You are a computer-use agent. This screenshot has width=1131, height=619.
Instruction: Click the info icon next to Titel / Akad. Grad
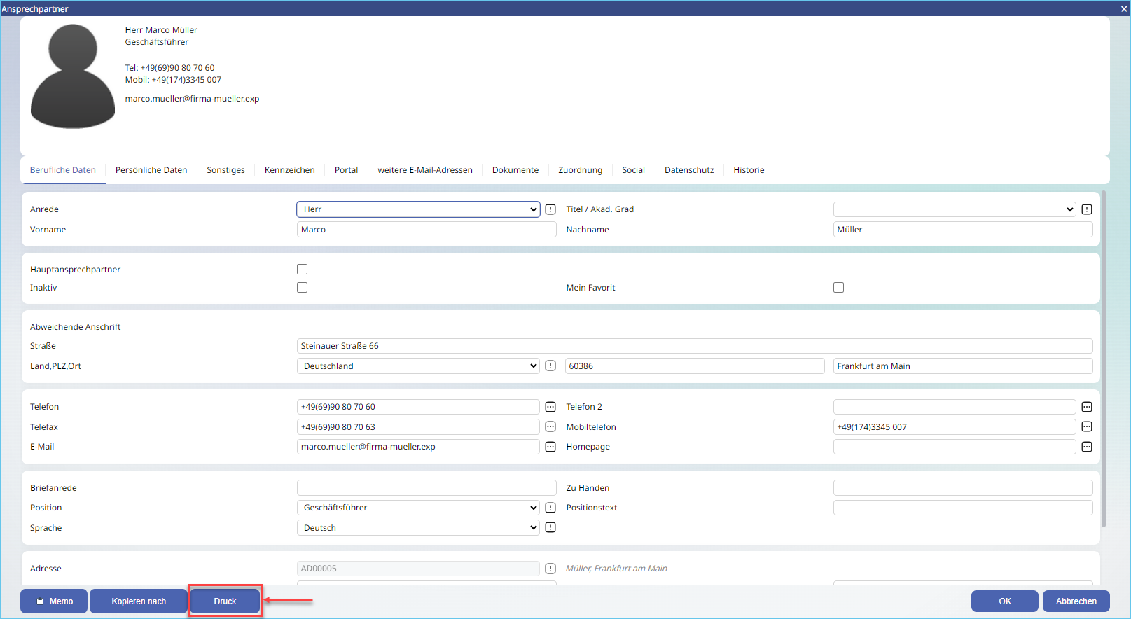point(1087,209)
